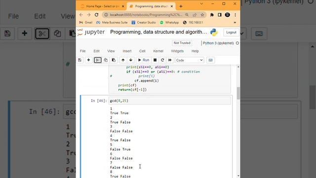Run the selected cell
This screenshot has height=178, width=316.
point(144,60)
